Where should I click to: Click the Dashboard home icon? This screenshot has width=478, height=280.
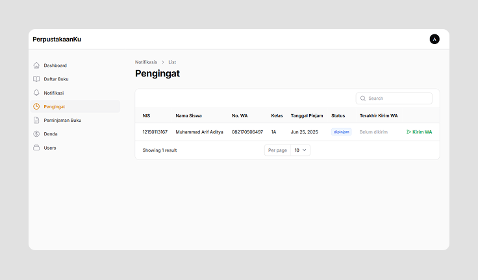[36, 65]
